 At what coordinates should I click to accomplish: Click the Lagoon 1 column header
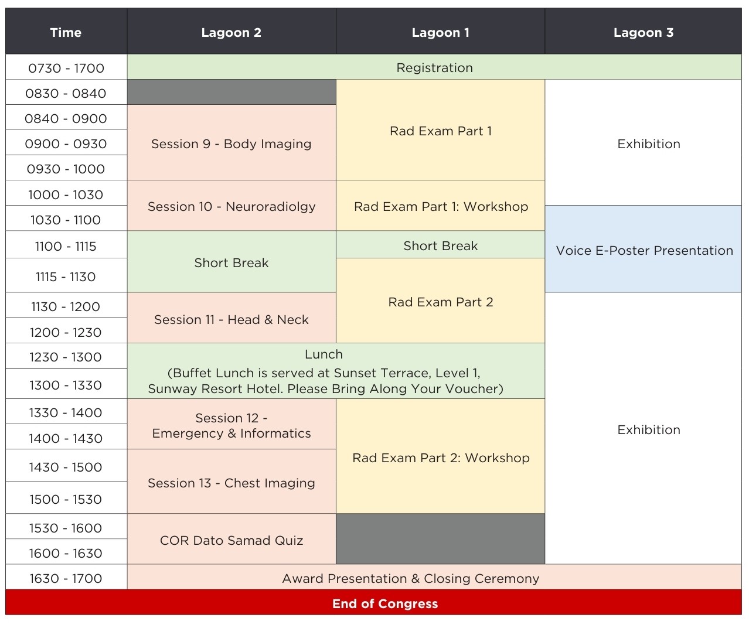coord(440,33)
